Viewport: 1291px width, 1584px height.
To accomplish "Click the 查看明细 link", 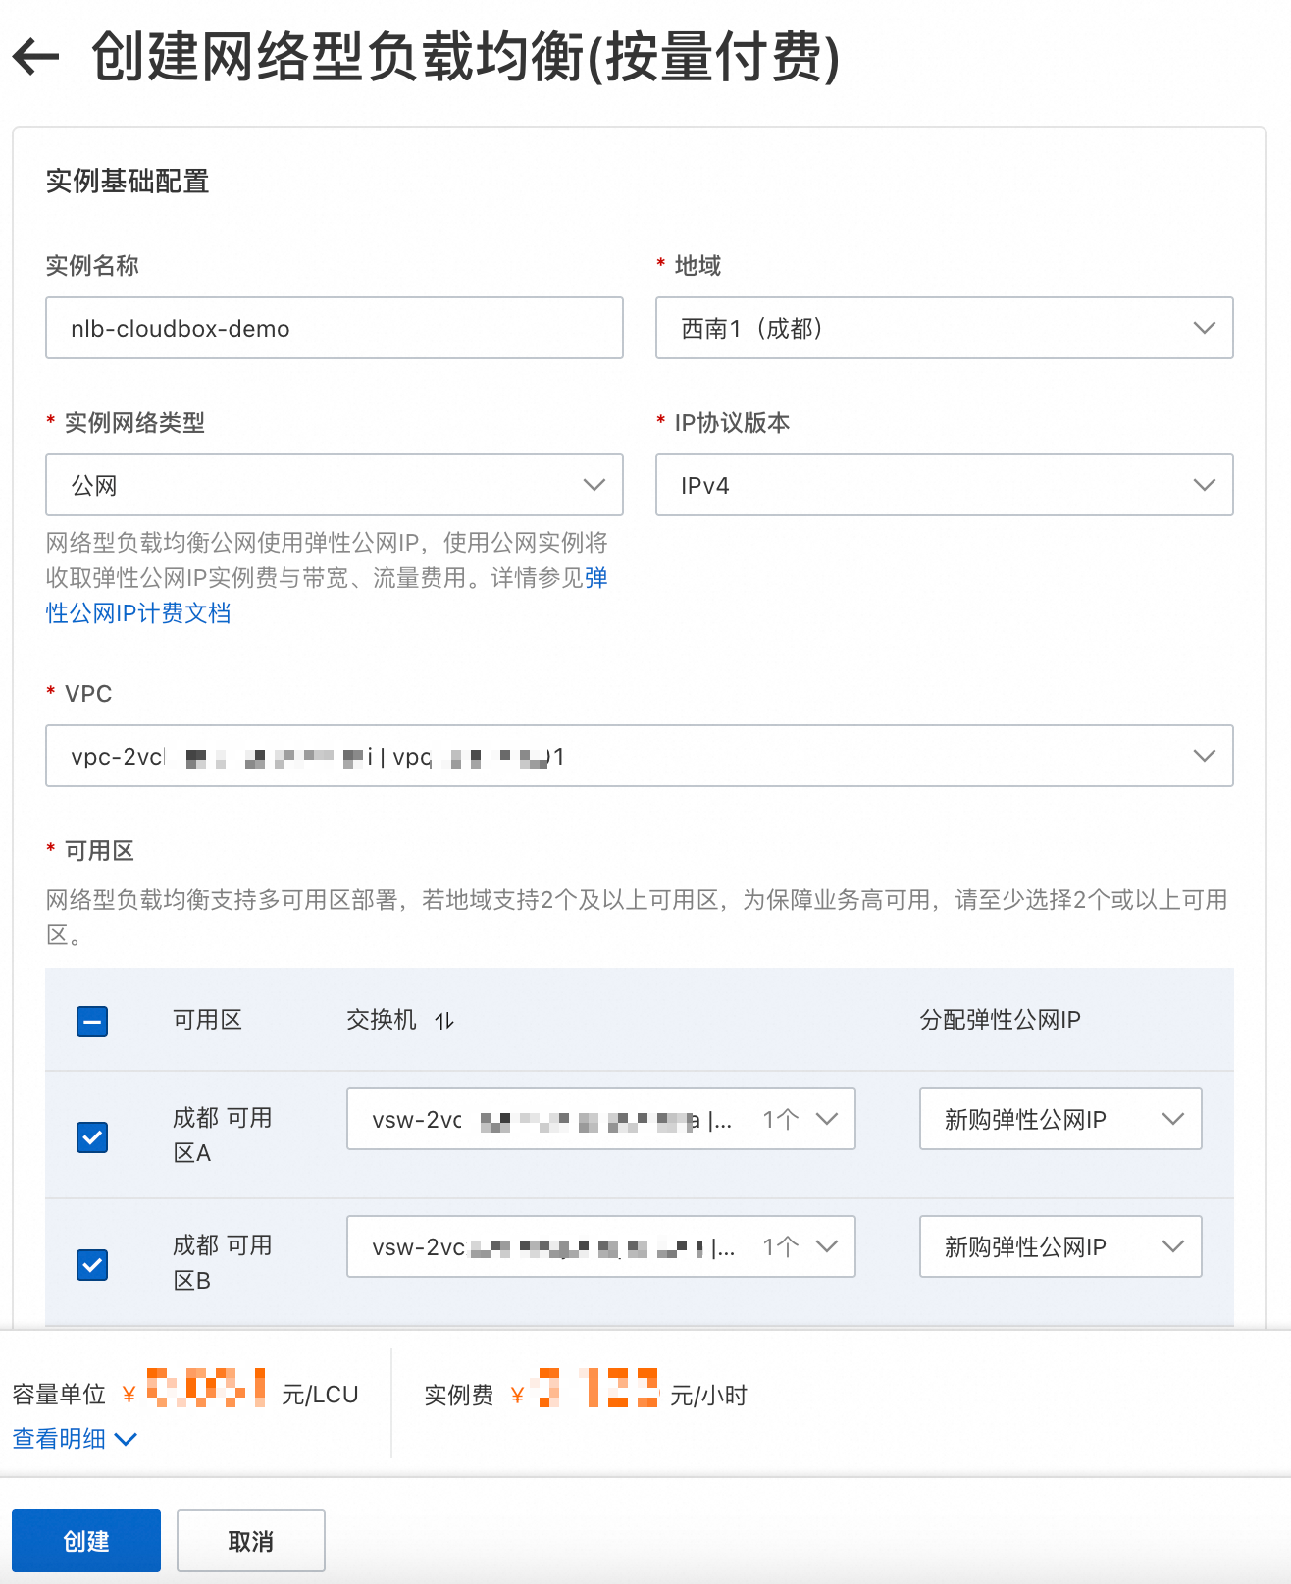I will coord(59,1439).
